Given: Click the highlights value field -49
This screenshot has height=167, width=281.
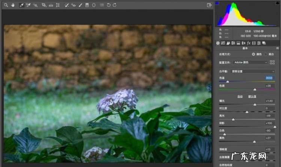Looking at the screenshot, I should click(269, 116).
